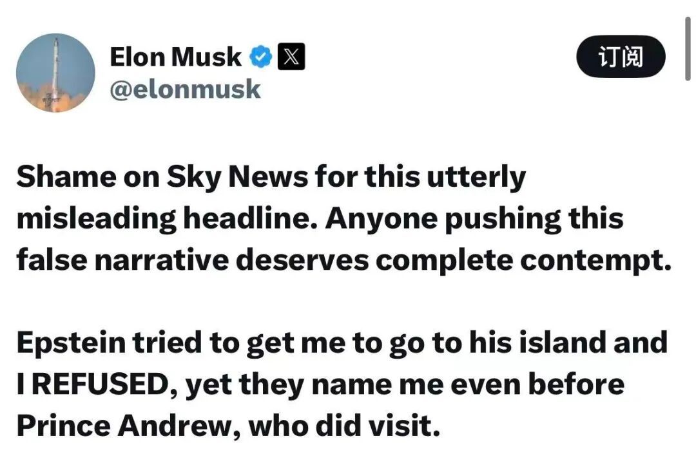Click the words "Sky News" in the post
696x474 pixels.
(x=238, y=178)
